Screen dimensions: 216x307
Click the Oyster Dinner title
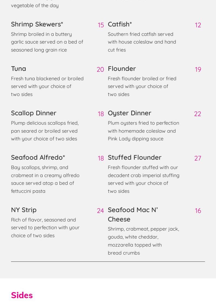point(129,113)
